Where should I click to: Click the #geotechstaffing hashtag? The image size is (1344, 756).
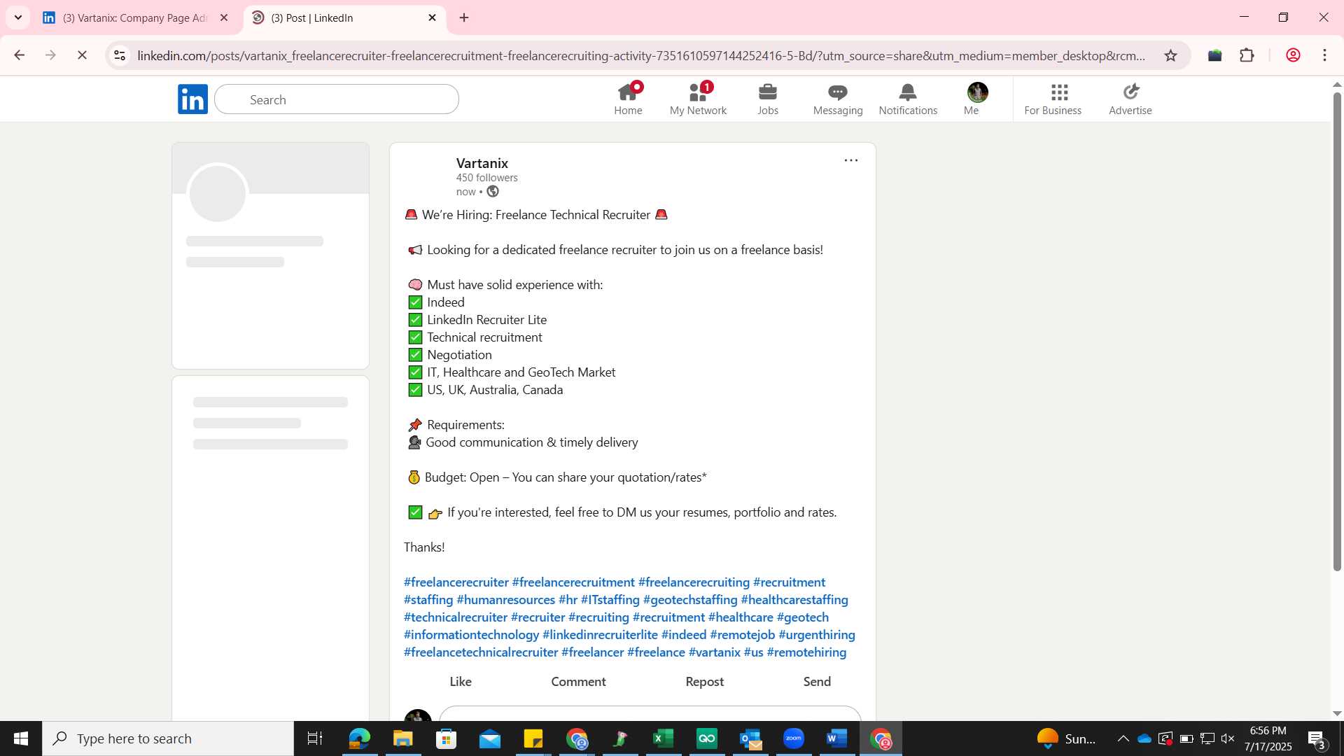(690, 600)
